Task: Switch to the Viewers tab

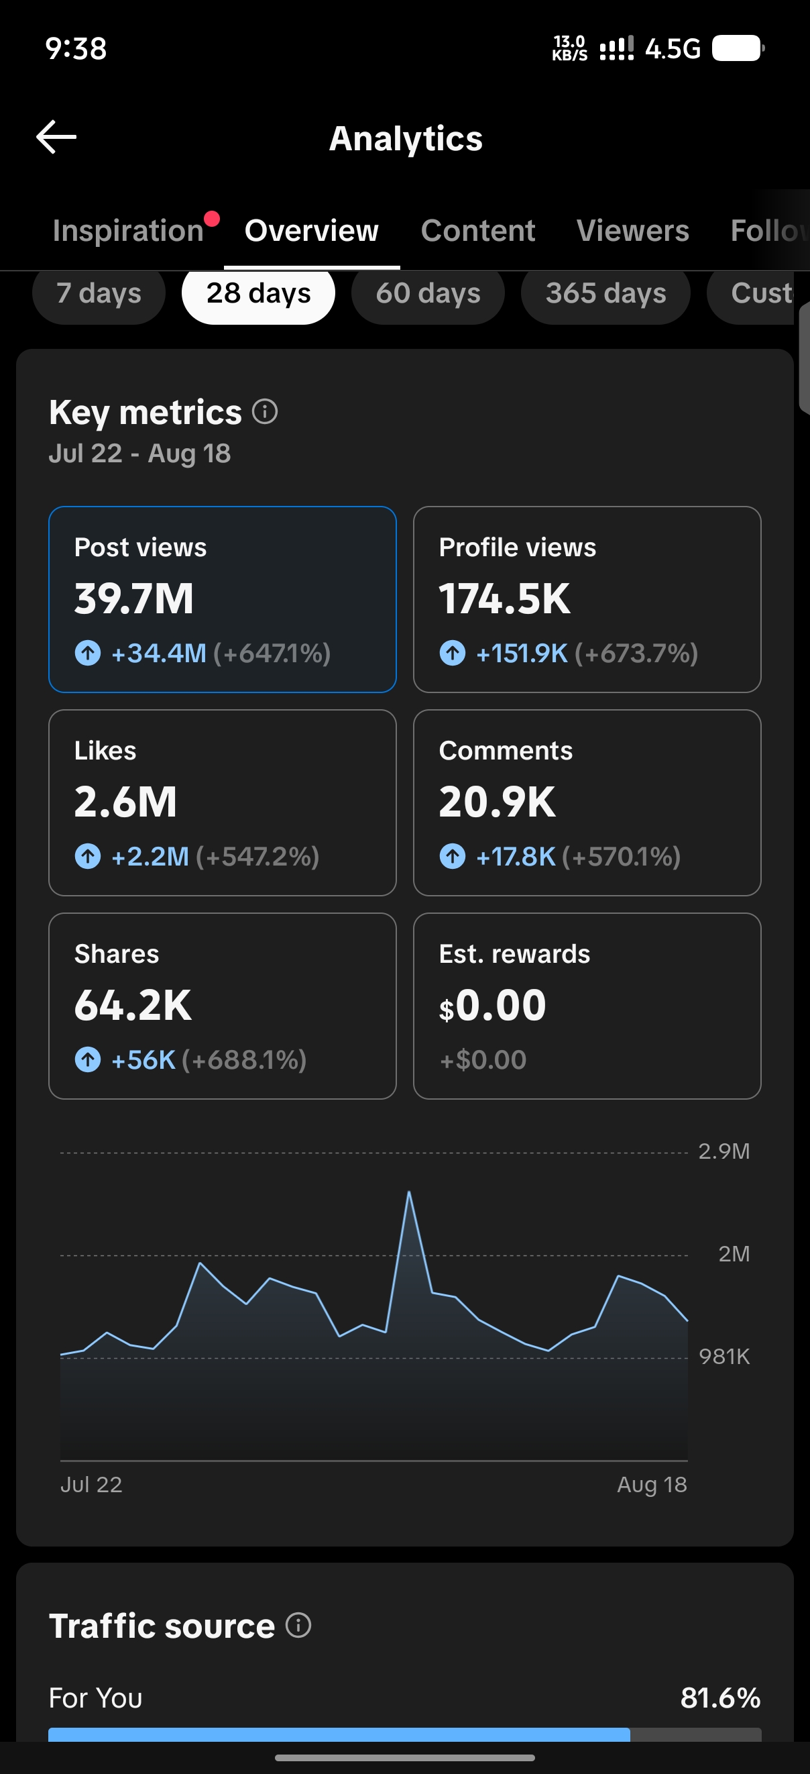Action: point(633,231)
